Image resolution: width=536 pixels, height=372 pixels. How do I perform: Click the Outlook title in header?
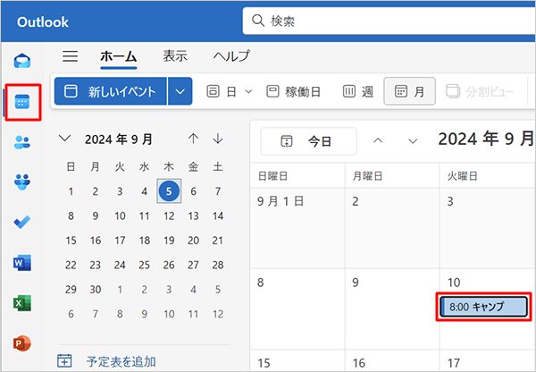click(43, 21)
